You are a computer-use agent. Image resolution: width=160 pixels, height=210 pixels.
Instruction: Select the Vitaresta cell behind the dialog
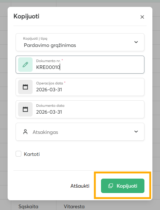coord(74,206)
